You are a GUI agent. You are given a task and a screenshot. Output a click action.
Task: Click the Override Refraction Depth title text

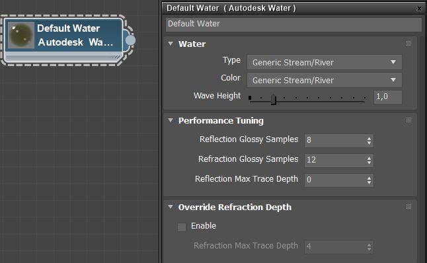235,207
